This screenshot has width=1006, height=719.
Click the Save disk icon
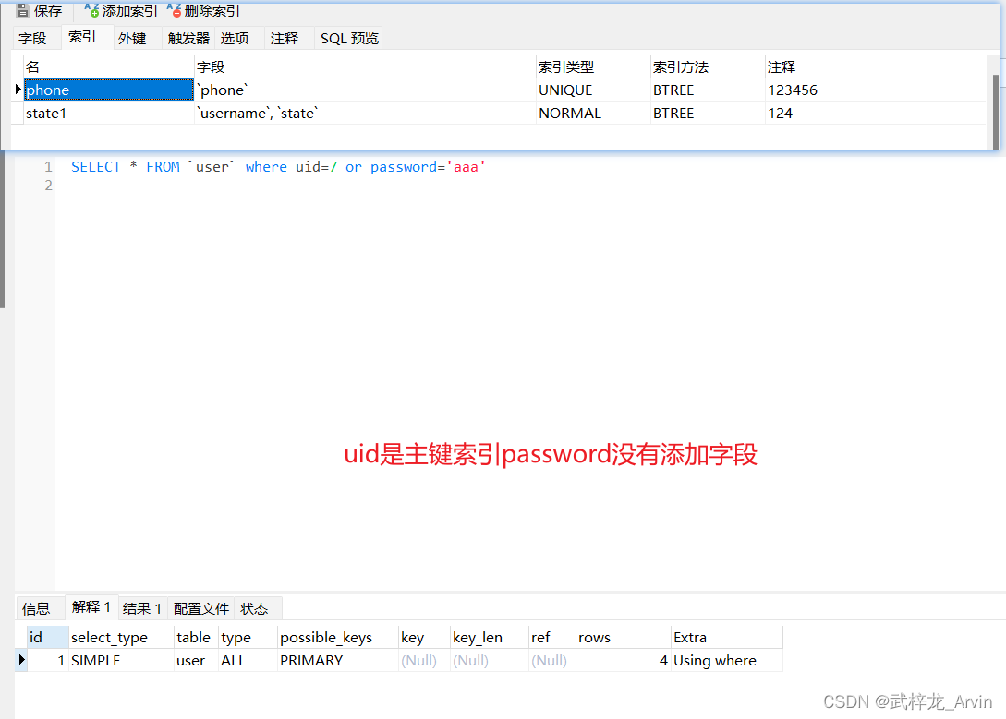pos(23,11)
